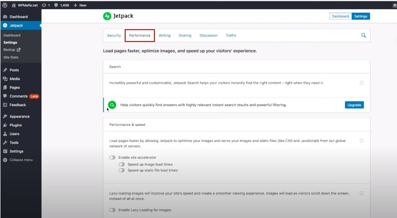Click the comments bubble showing 1,409
Image resolution: width=397 pixels, height=218 pixels.
[62, 5]
